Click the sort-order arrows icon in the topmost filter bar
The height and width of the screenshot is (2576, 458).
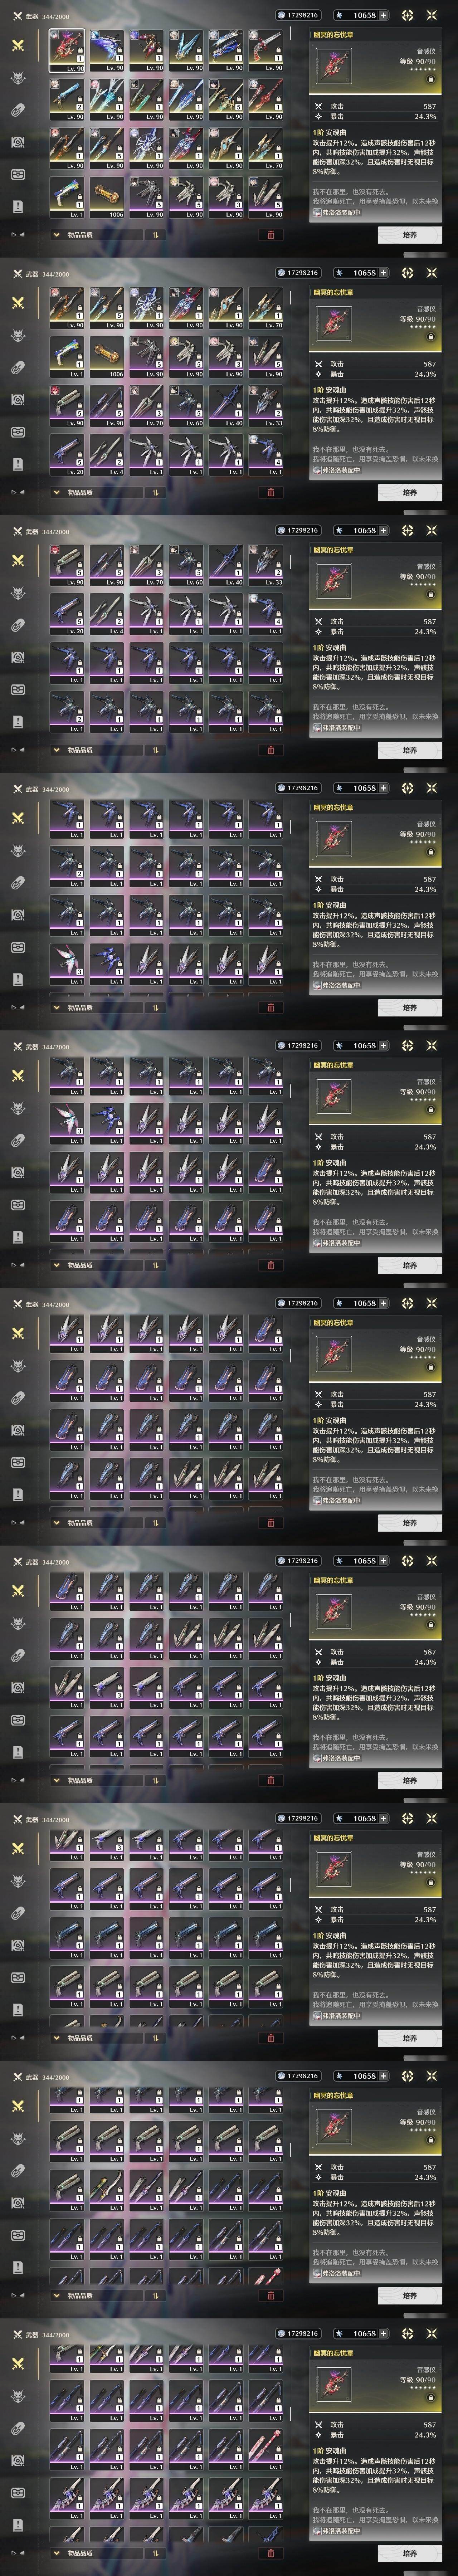155,235
